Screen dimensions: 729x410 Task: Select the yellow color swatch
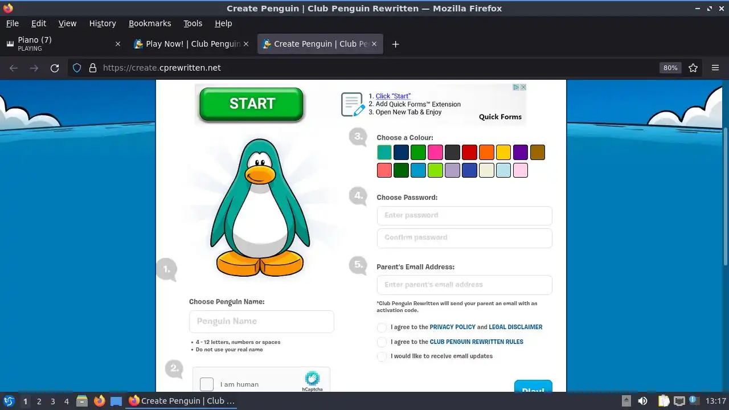(x=503, y=153)
